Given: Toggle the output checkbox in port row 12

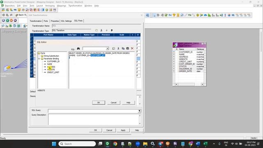Looking at the screenshot, I should (x=137, y=76).
